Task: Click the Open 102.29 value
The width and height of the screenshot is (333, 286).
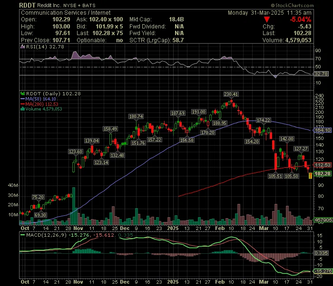Action: (61, 19)
